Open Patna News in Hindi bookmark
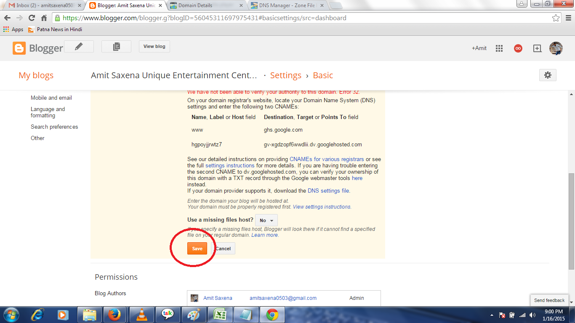 coord(55,29)
